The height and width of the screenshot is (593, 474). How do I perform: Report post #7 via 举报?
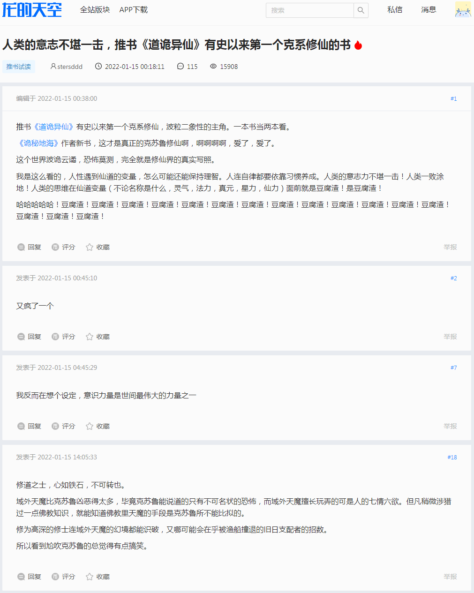[450, 426]
